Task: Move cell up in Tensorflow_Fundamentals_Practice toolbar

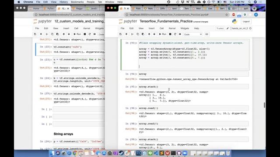Action: 149,34
